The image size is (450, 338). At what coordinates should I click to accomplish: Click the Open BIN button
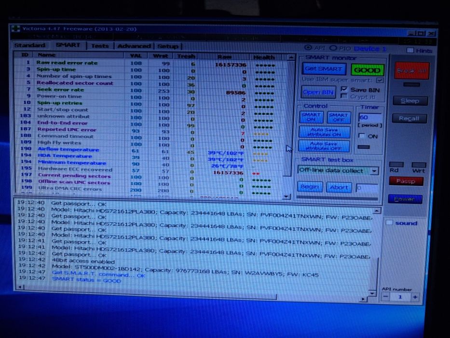pyautogui.click(x=318, y=92)
